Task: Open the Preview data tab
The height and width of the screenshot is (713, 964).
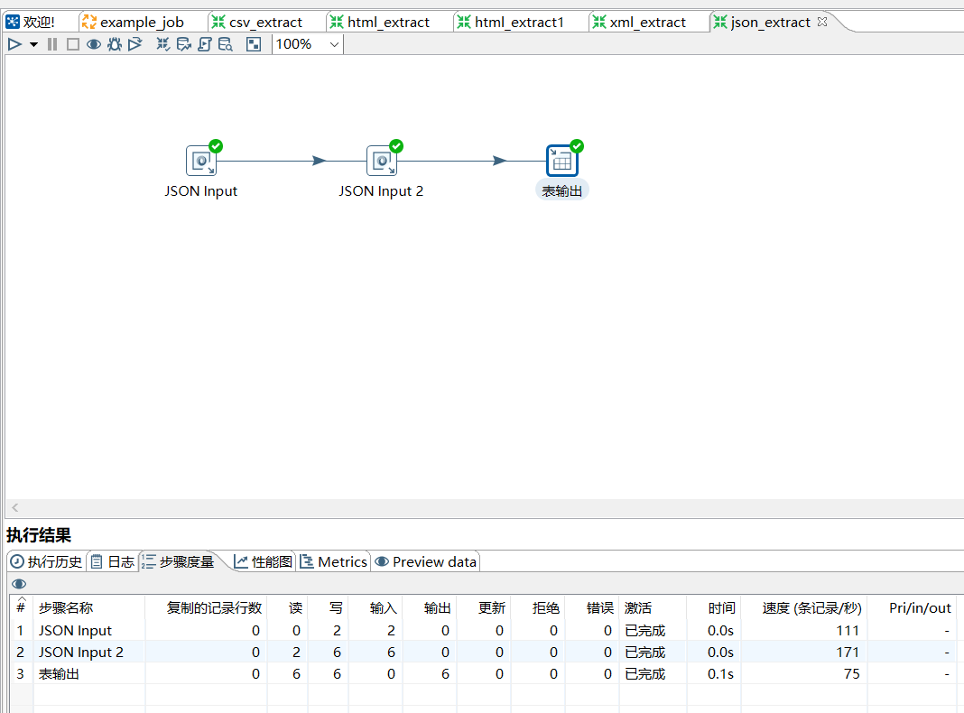Action: click(x=426, y=561)
